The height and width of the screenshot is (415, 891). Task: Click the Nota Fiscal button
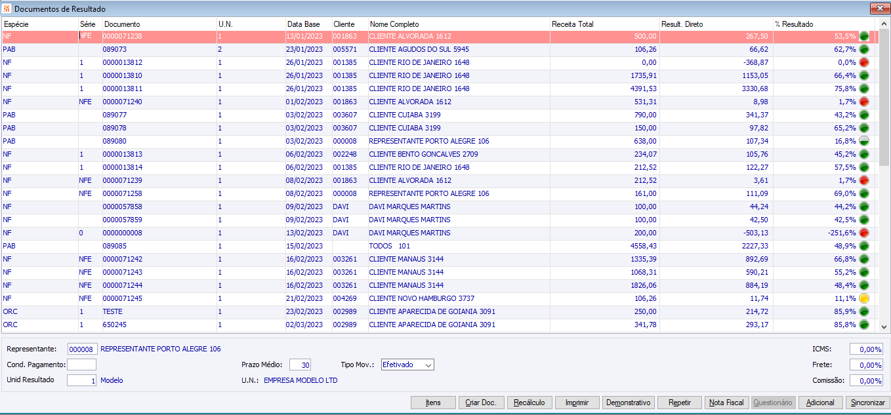(x=727, y=403)
